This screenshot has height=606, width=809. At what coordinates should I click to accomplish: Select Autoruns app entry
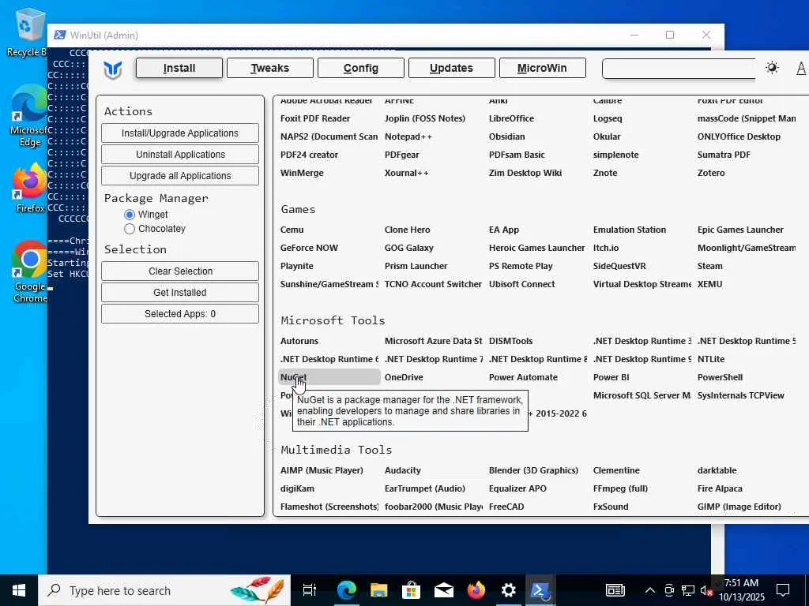[299, 341]
